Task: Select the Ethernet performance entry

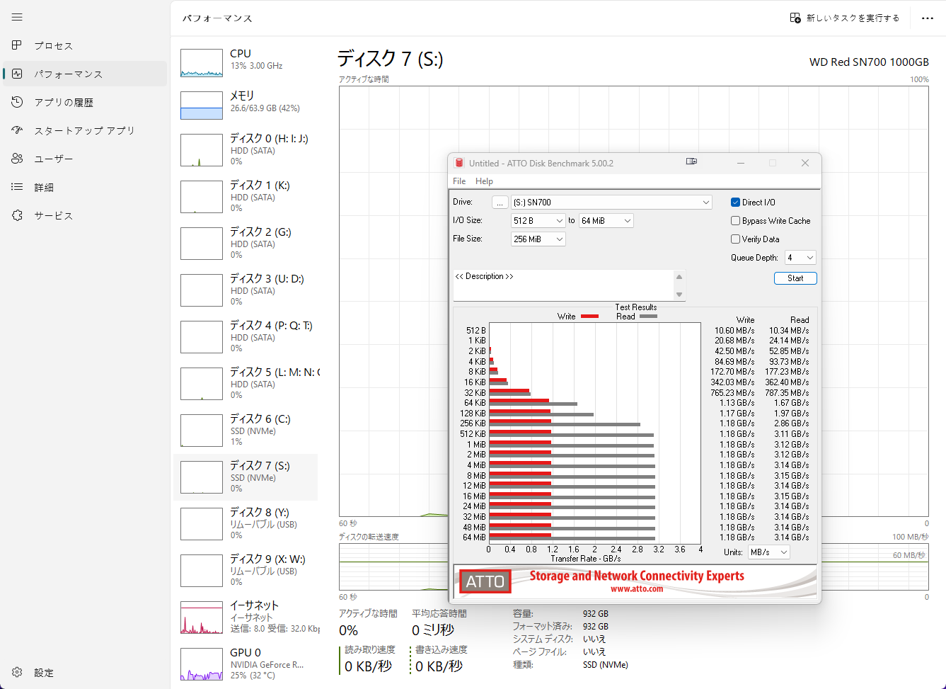Action: pos(246,617)
